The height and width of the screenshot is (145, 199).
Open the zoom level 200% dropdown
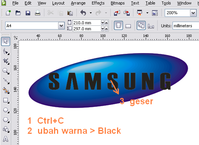193,13
